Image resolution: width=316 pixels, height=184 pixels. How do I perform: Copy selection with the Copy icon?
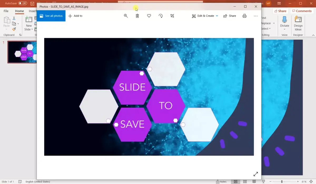click(14, 24)
